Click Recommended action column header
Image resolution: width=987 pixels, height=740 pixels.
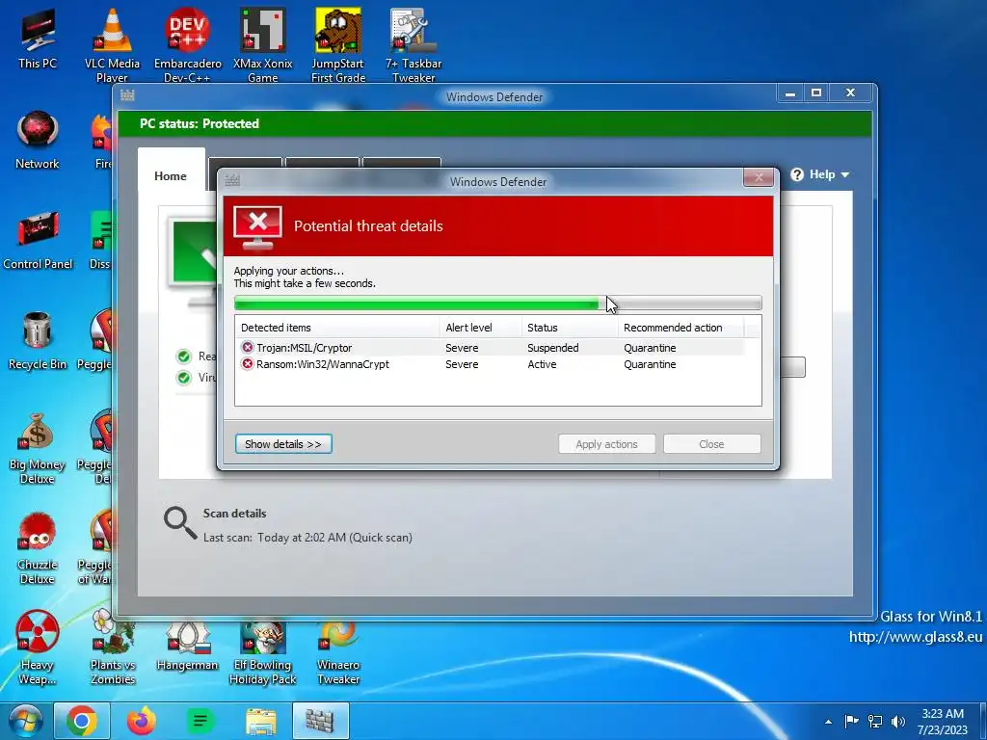pyautogui.click(x=680, y=328)
